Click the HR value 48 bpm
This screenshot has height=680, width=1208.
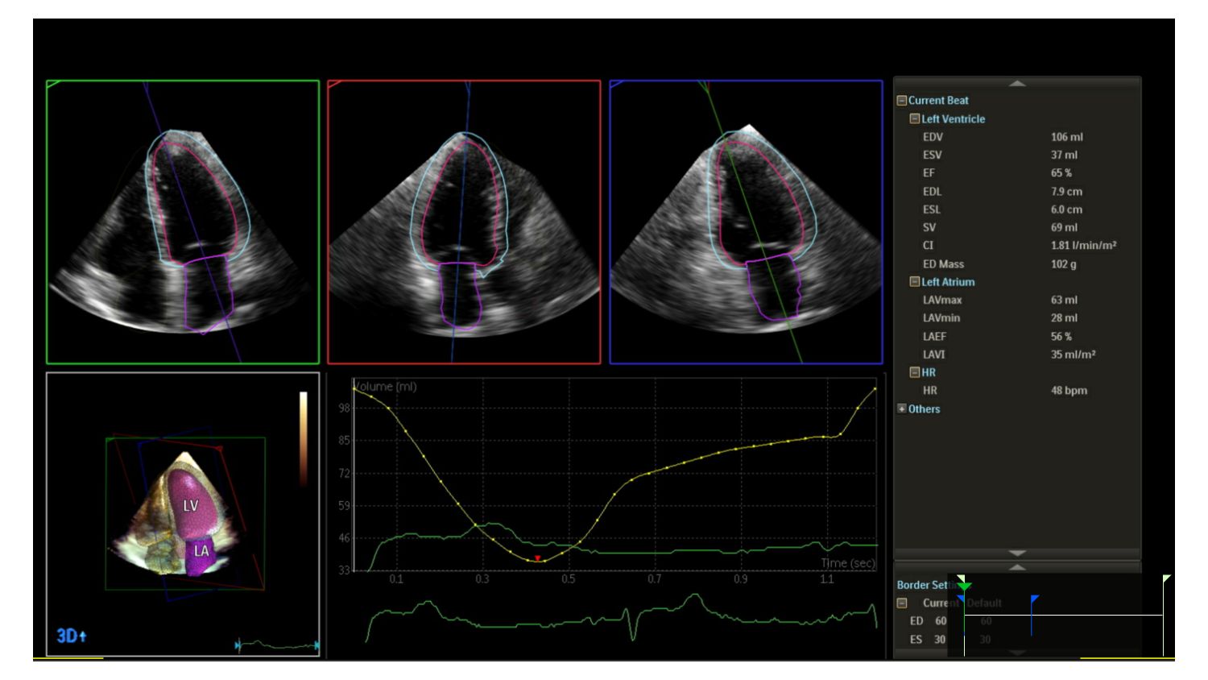pyautogui.click(x=1069, y=391)
